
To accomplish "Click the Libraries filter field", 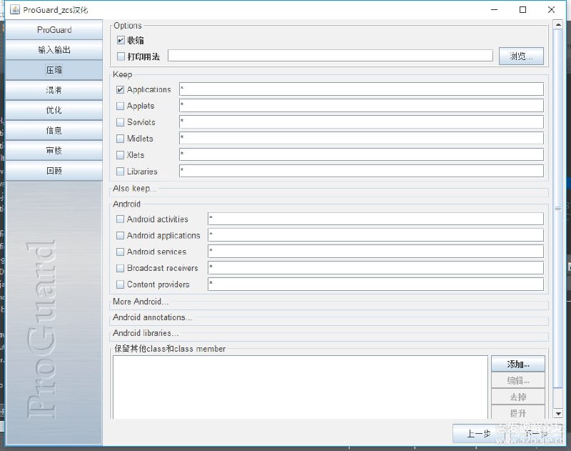I will point(361,171).
